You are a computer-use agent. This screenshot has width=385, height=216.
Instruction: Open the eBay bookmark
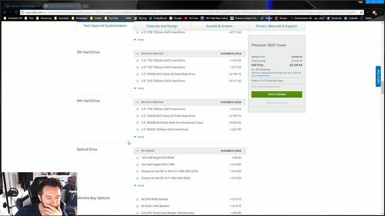tap(319, 18)
